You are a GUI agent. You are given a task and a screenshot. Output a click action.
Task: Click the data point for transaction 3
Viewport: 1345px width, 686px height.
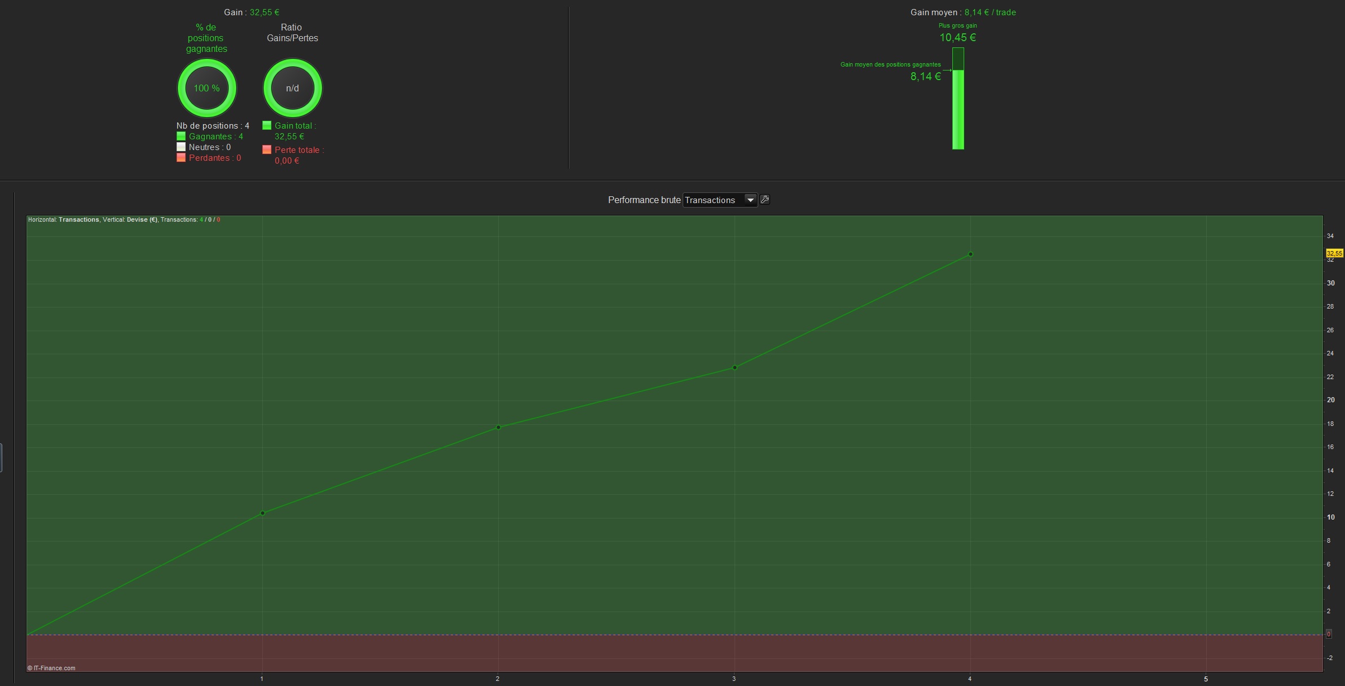(x=735, y=367)
